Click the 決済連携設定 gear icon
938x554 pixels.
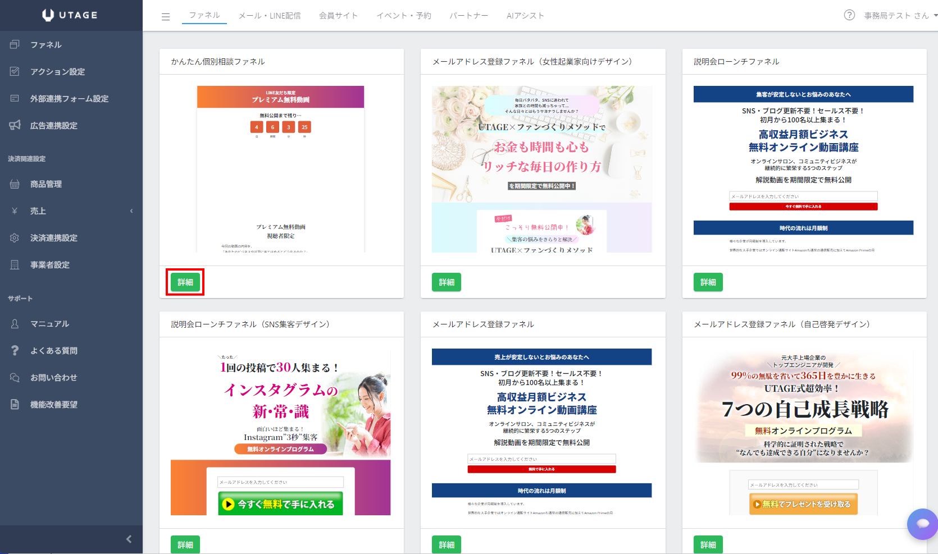15,237
